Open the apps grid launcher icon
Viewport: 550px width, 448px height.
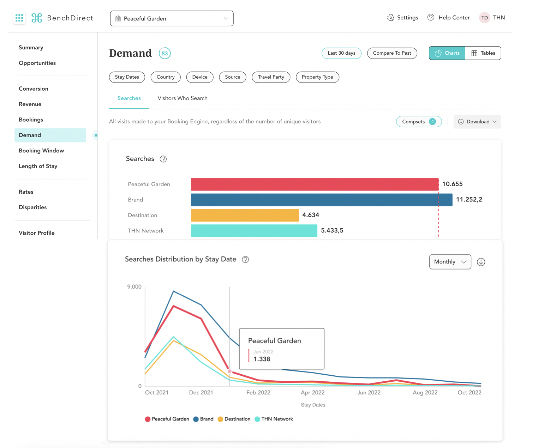pyautogui.click(x=19, y=18)
